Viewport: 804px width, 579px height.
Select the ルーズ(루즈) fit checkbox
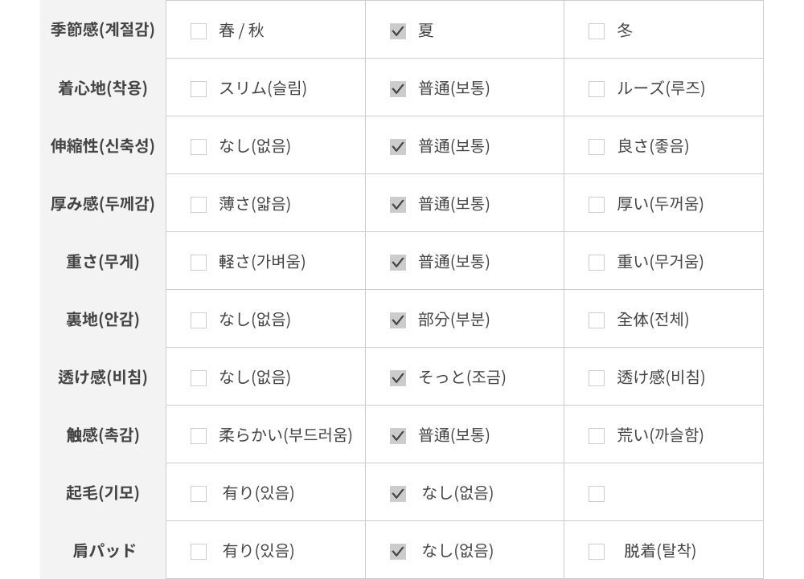tap(597, 89)
